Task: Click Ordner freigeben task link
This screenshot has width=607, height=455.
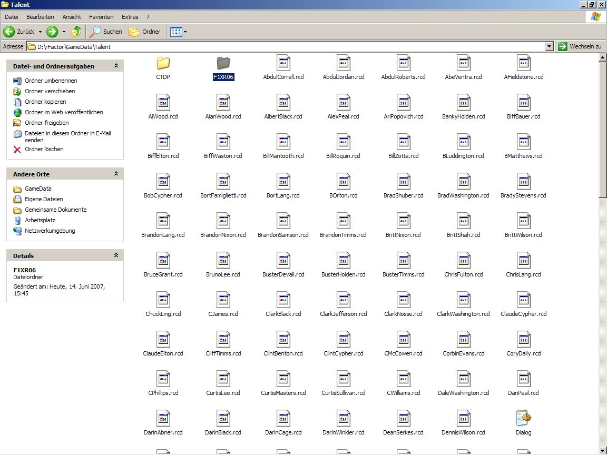Action: click(47, 123)
